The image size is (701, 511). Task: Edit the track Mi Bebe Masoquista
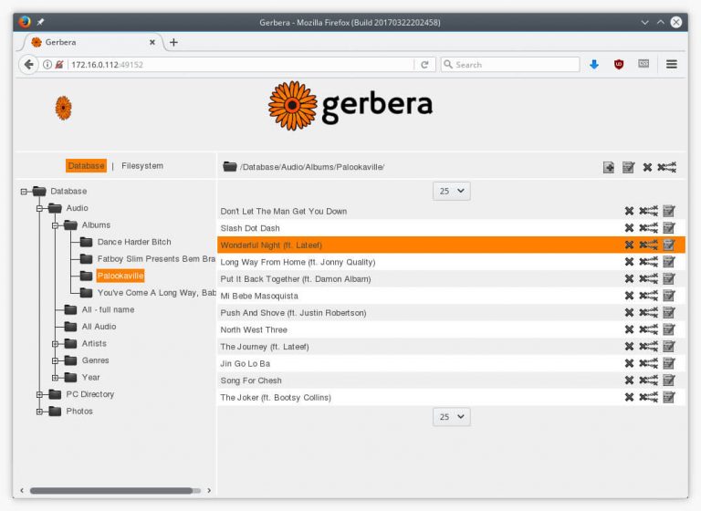[x=669, y=296]
